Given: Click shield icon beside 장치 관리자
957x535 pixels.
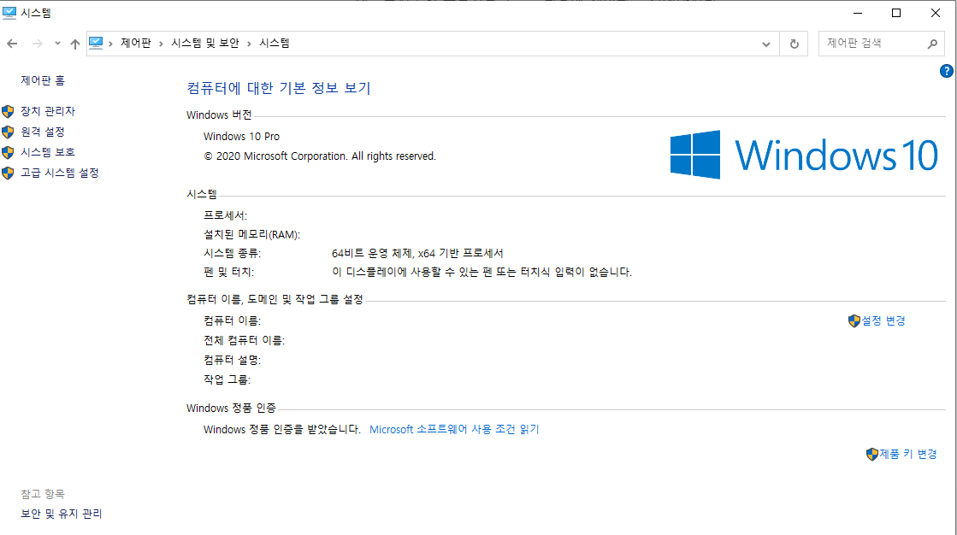Looking at the screenshot, I should coord(8,112).
